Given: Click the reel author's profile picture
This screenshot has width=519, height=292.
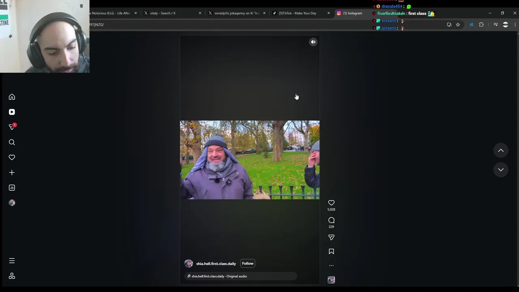Looking at the screenshot, I should 189,264.
